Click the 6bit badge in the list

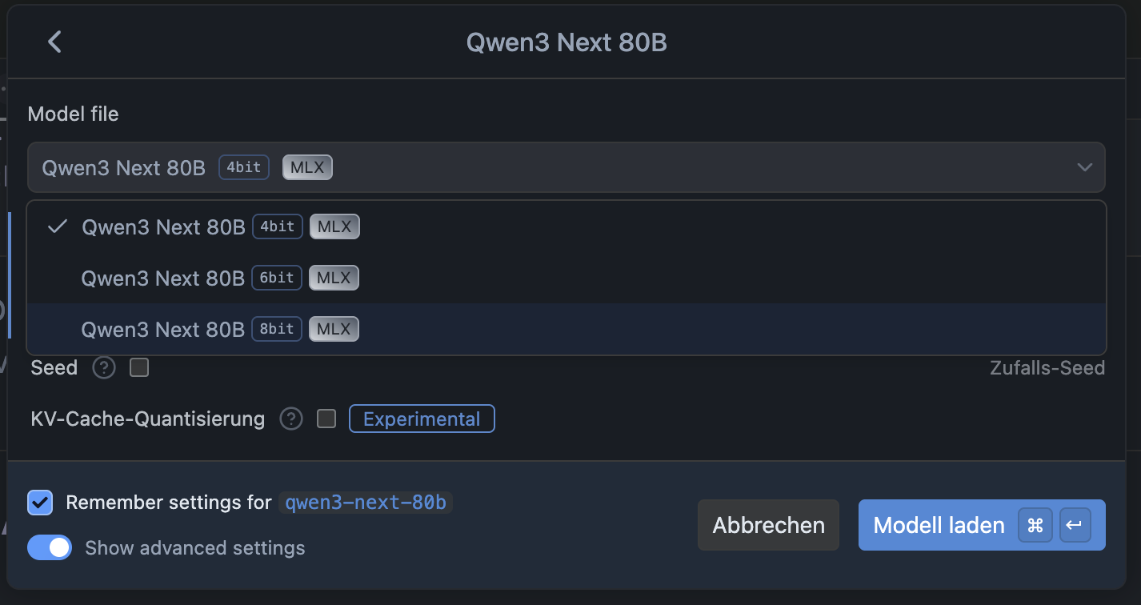(277, 278)
